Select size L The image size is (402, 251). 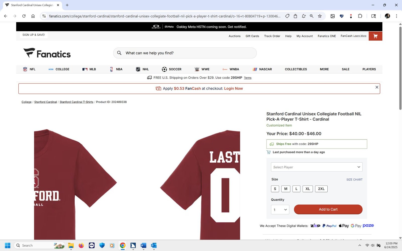(x=296, y=189)
